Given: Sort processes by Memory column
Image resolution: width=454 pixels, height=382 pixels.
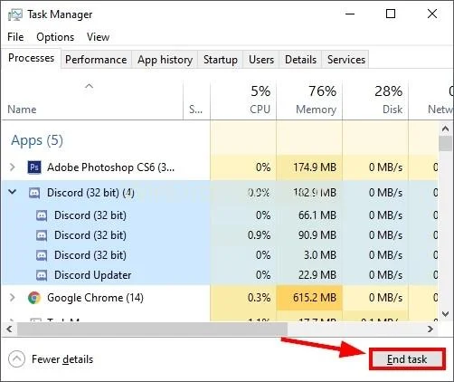Looking at the screenshot, I should point(309,100).
